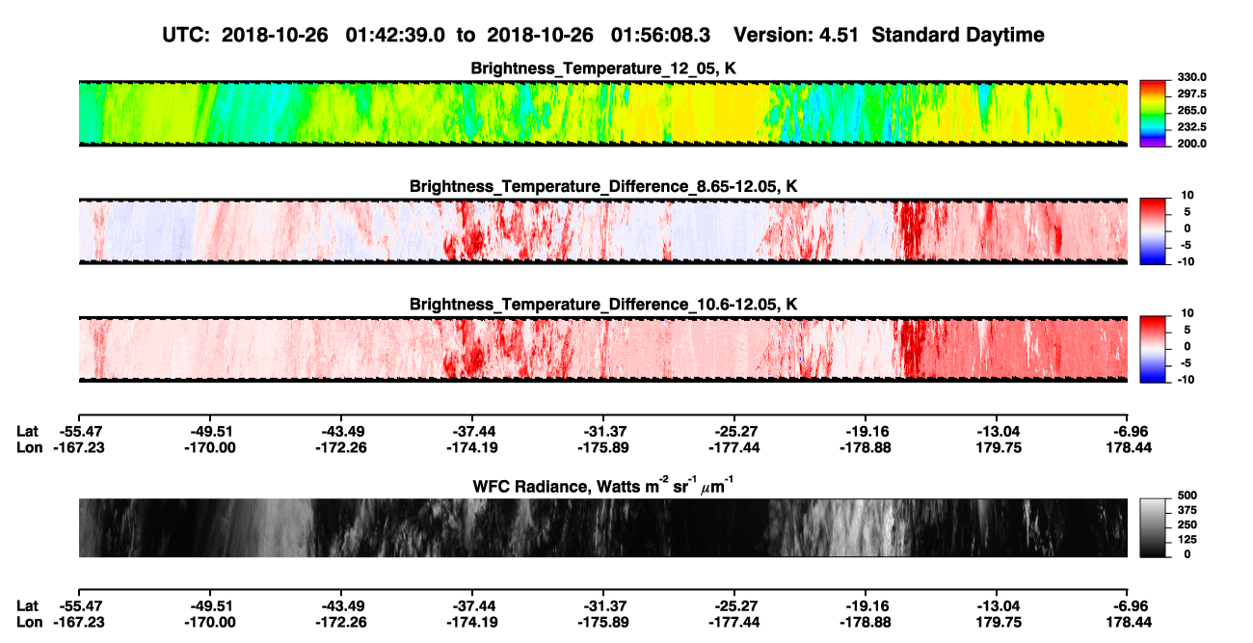Click the Brightness_Temperature_Difference_8.65-12.05 title
This screenshot has height=643, width=1253.
(602, 186)
